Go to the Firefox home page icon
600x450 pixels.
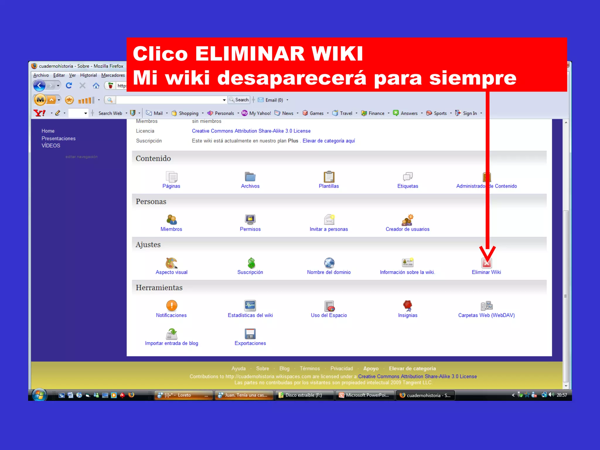96,86
